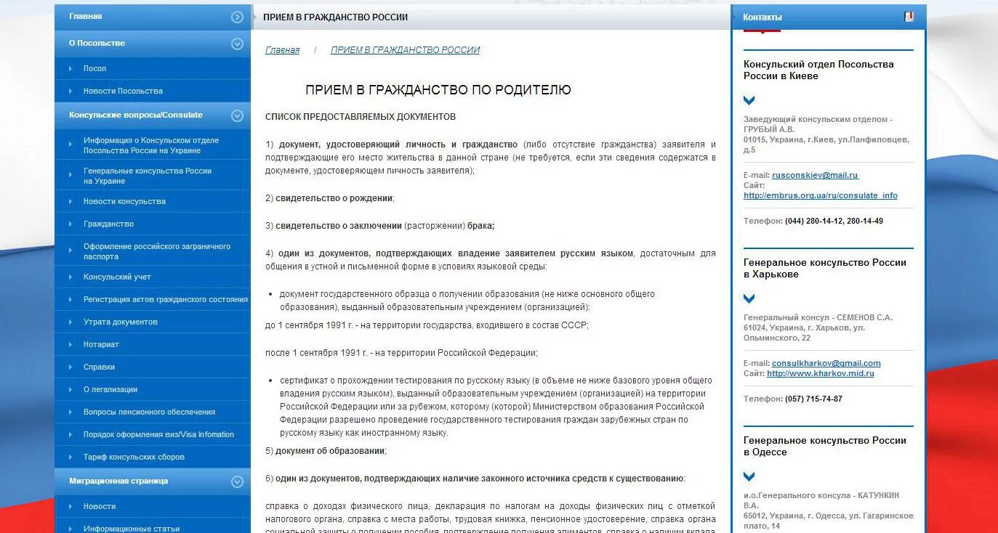Select the Консульские вопросы/Consulate menu header

(x=153, y=115)
